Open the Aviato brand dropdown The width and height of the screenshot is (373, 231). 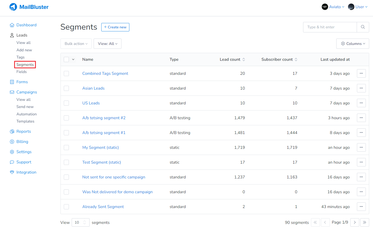[333, 7]
